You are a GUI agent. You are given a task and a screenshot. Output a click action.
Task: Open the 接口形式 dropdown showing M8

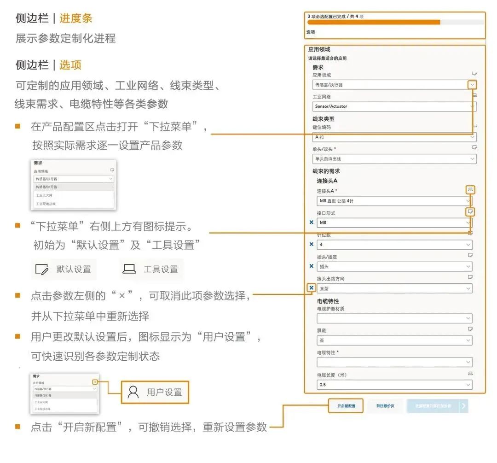tap(394, 223)
